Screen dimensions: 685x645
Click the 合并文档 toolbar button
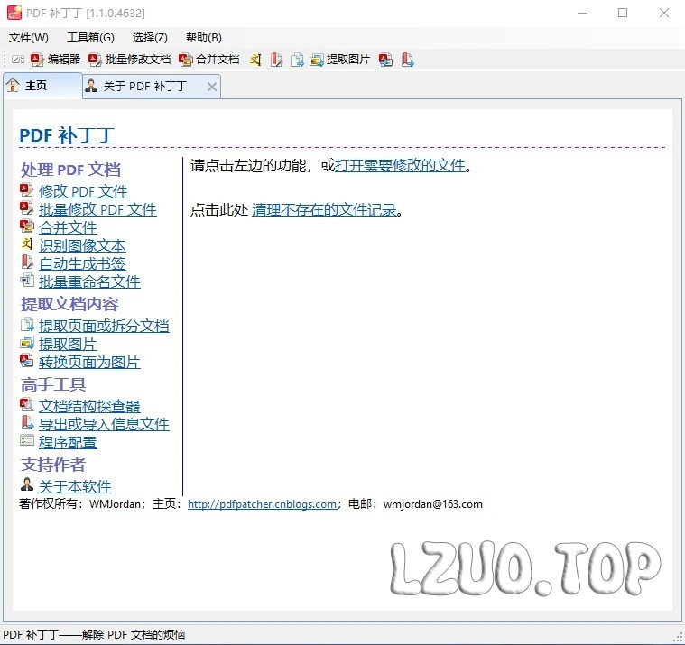(x=208, y=60)
